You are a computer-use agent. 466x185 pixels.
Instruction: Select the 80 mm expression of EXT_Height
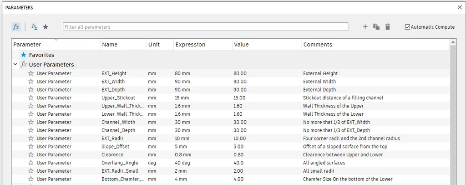click(x=182, y=73)
